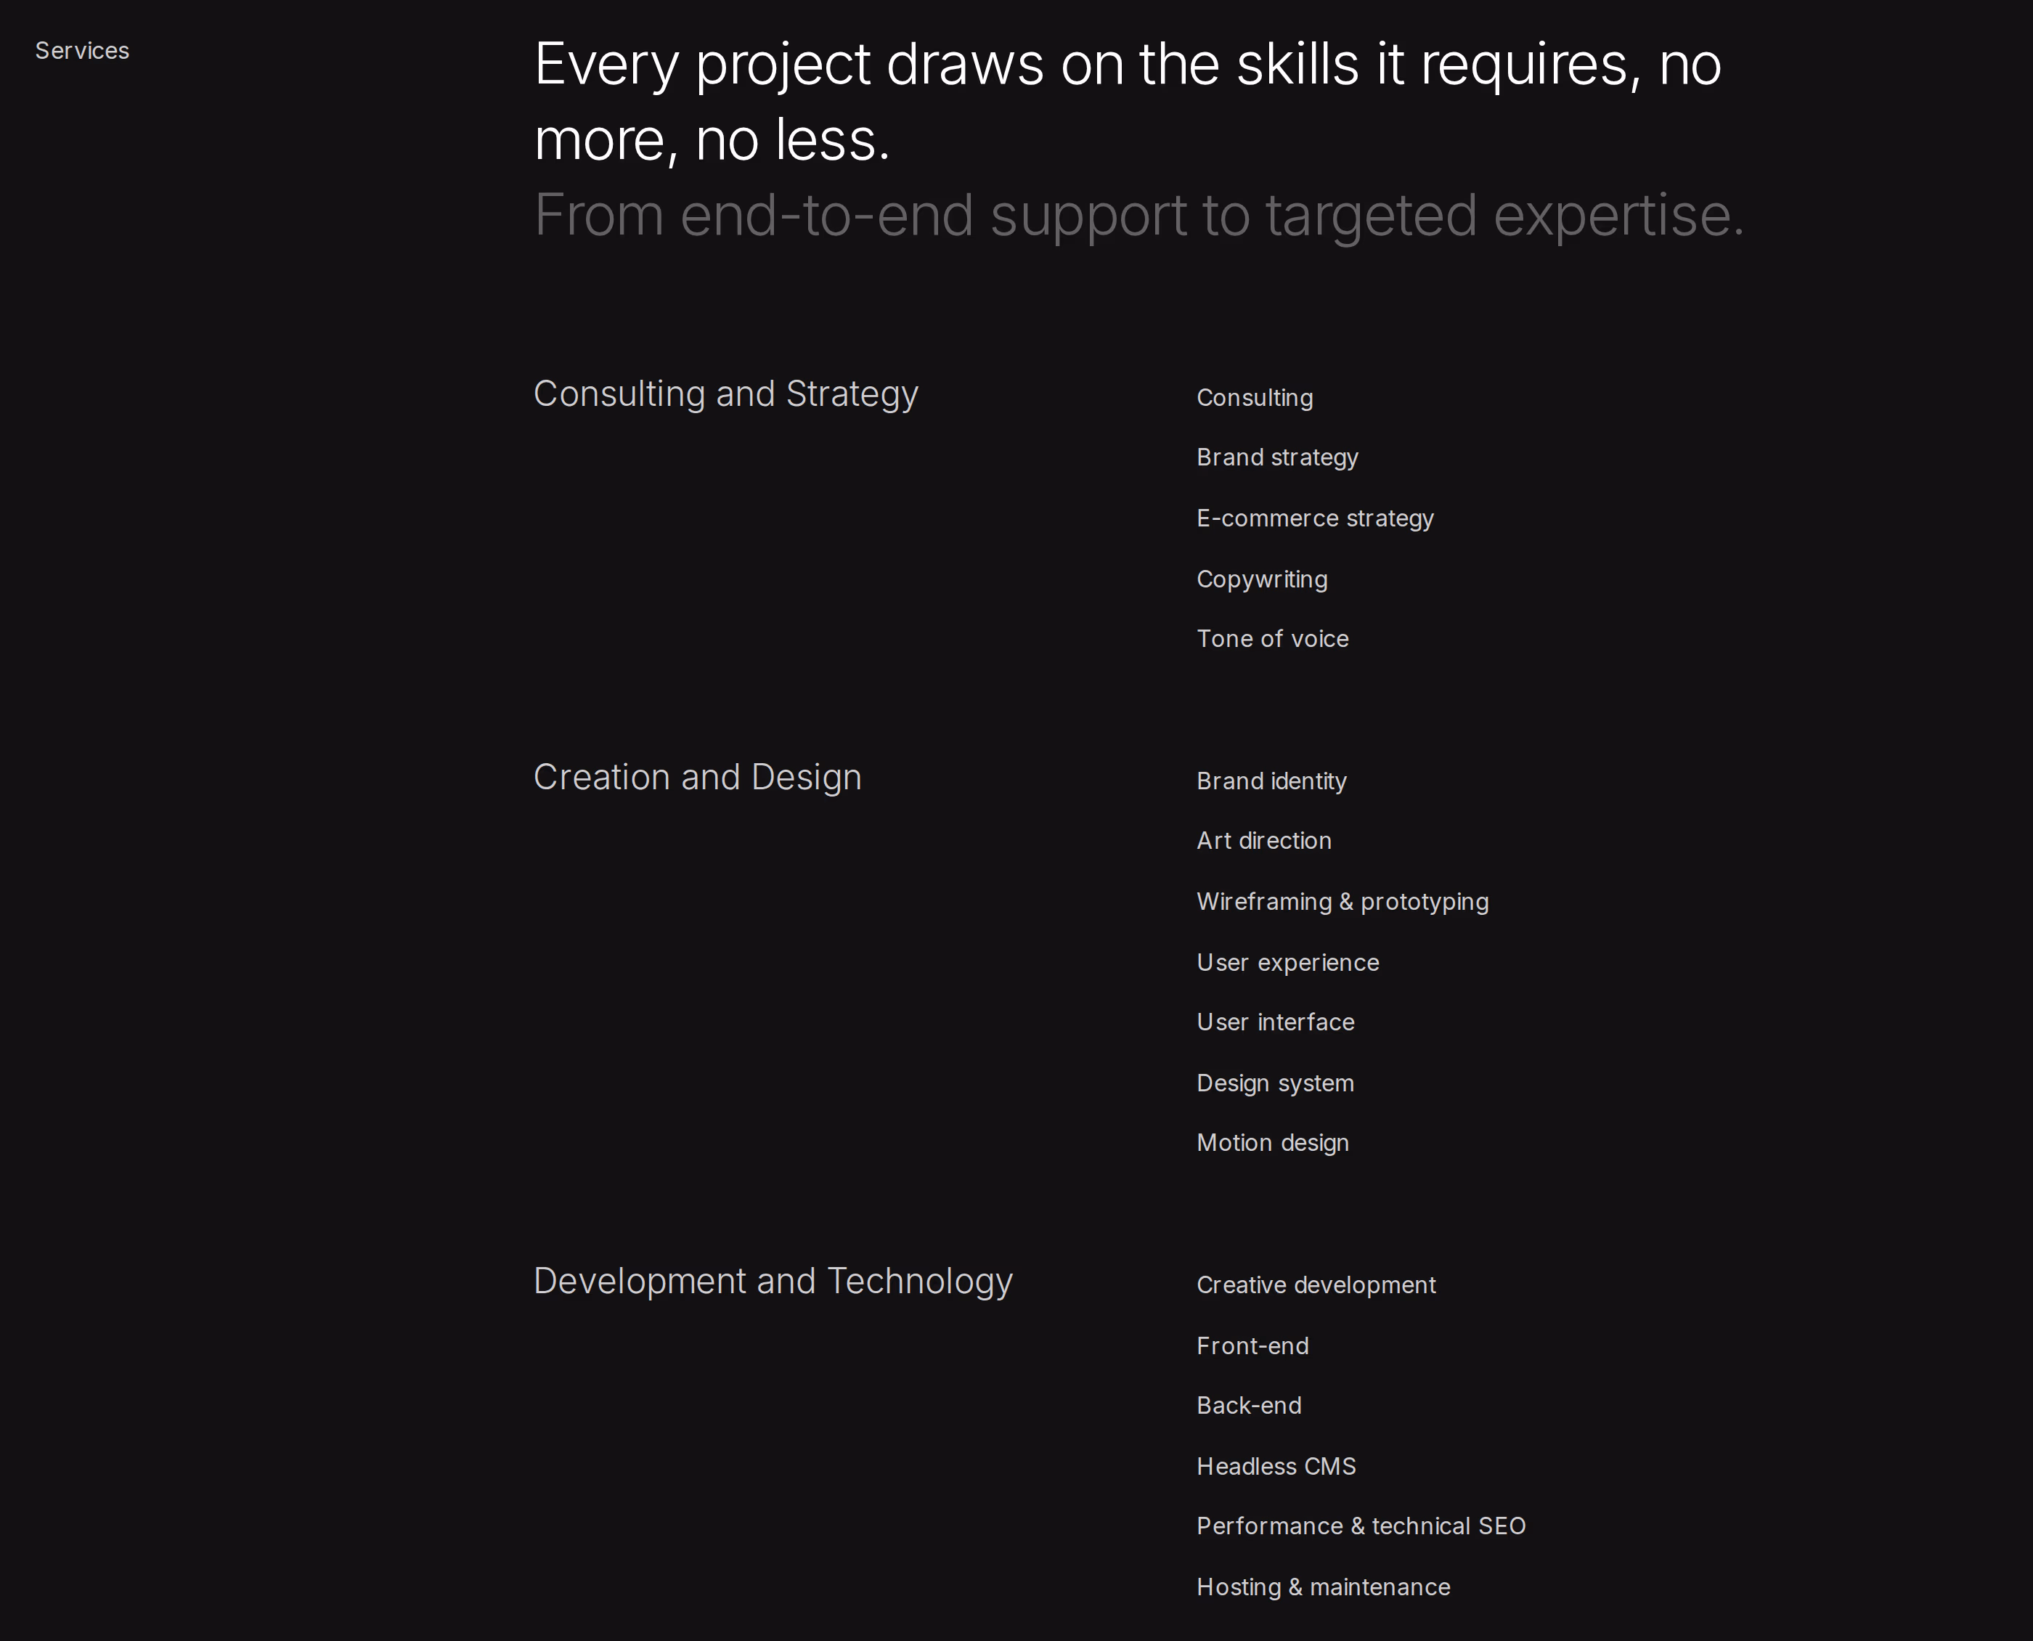Select Tone of voice
This screenshot has width=2033, height=1641.
pyautogui.click(x=1272, y=639)
